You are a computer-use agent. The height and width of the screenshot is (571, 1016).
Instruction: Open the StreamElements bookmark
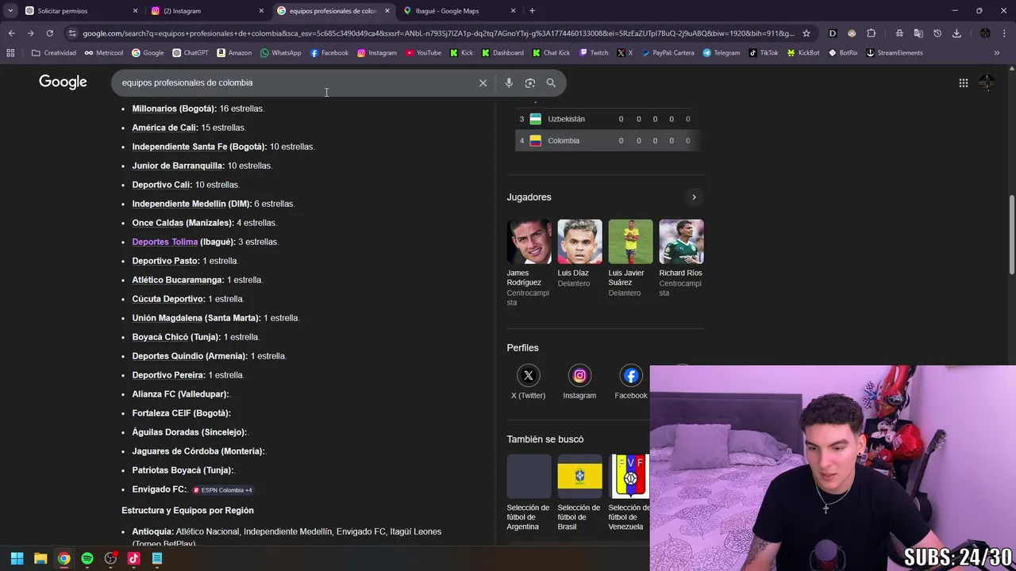tap(895, 52)
